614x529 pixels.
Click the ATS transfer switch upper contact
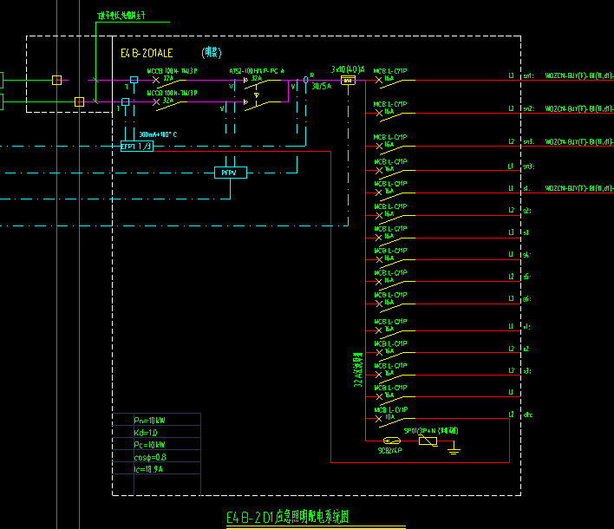pos(262,81)
